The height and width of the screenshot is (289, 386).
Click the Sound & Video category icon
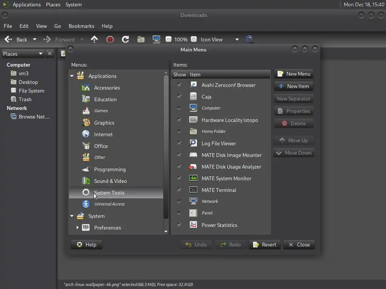click(86, 181)
